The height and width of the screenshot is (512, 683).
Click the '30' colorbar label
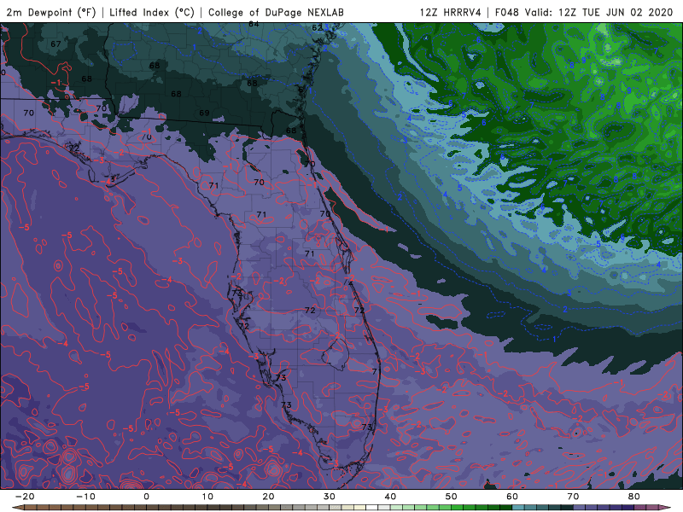[x=330, y=497]
